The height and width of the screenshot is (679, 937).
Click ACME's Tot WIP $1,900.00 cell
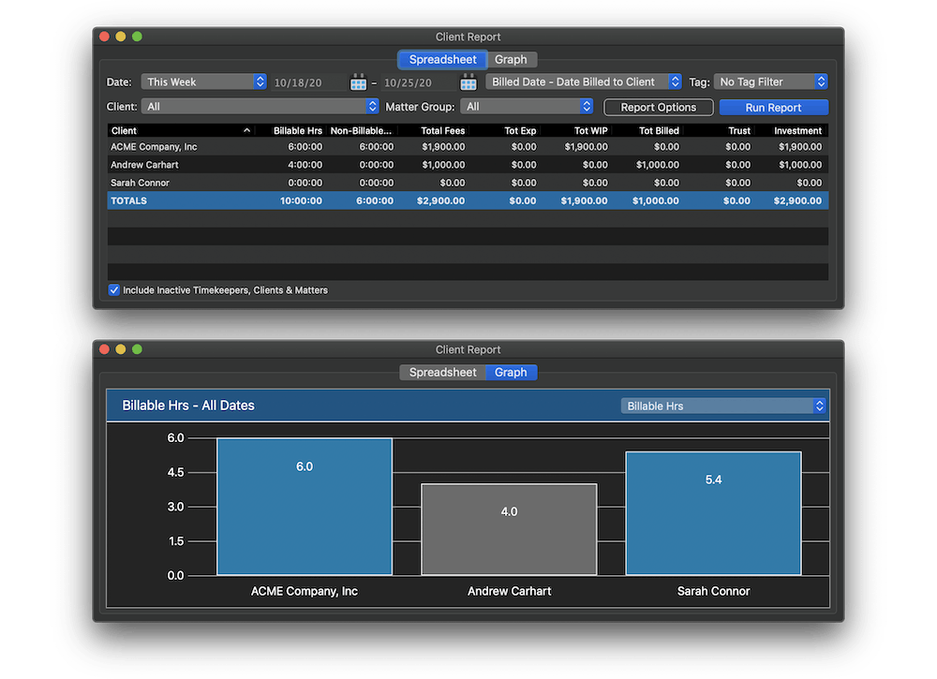pyautogui.click(x=587, y=147)
